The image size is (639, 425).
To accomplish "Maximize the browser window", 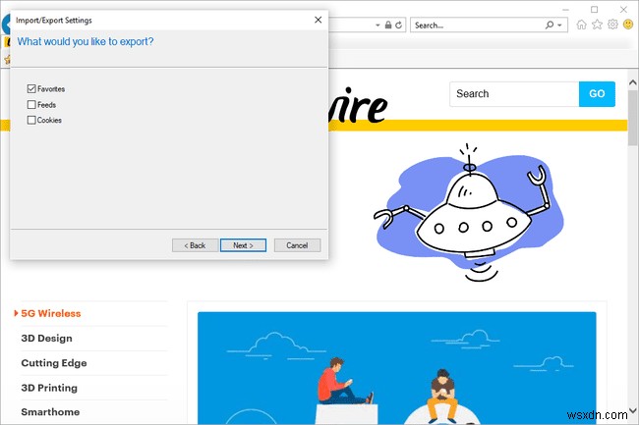I will point(595,10).
